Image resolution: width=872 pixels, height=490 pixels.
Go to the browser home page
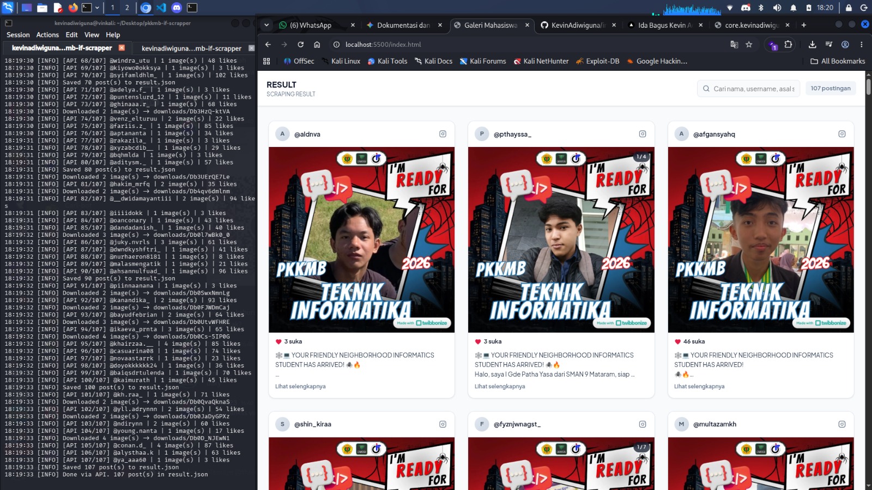click(317, 45)
